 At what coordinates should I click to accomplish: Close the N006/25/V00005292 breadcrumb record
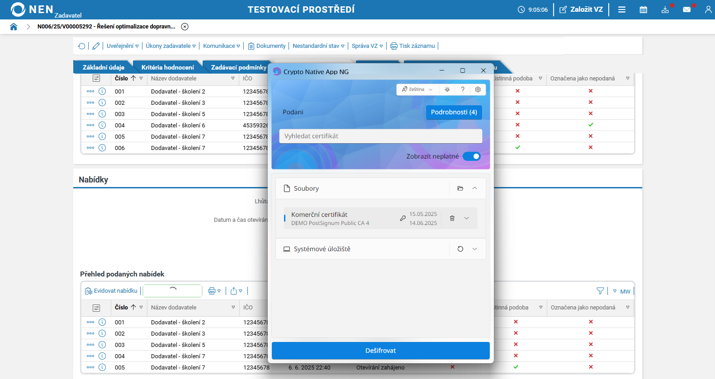click(x=185, y=27)
